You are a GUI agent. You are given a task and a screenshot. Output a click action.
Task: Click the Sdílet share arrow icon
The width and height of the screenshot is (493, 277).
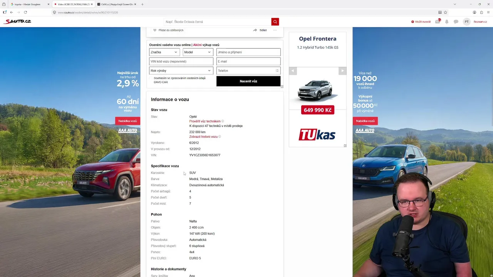click(255, 30)
